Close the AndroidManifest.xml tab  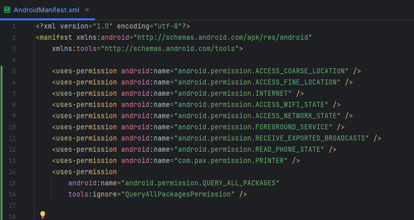(x=87, y=10)
